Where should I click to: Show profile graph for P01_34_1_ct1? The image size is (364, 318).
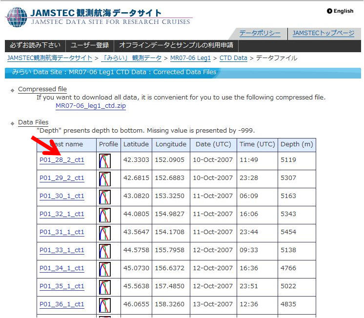coord(105,269)
